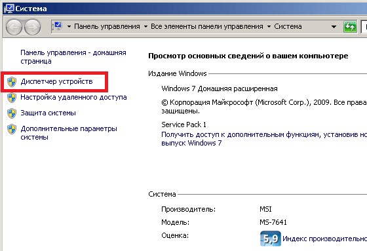Click Service Pack 1 text
This screenshot has width=367, height=251.
183,125
